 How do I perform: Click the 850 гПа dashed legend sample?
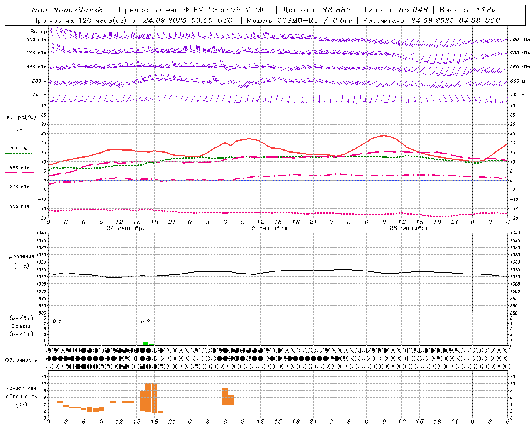click(19, 172)
